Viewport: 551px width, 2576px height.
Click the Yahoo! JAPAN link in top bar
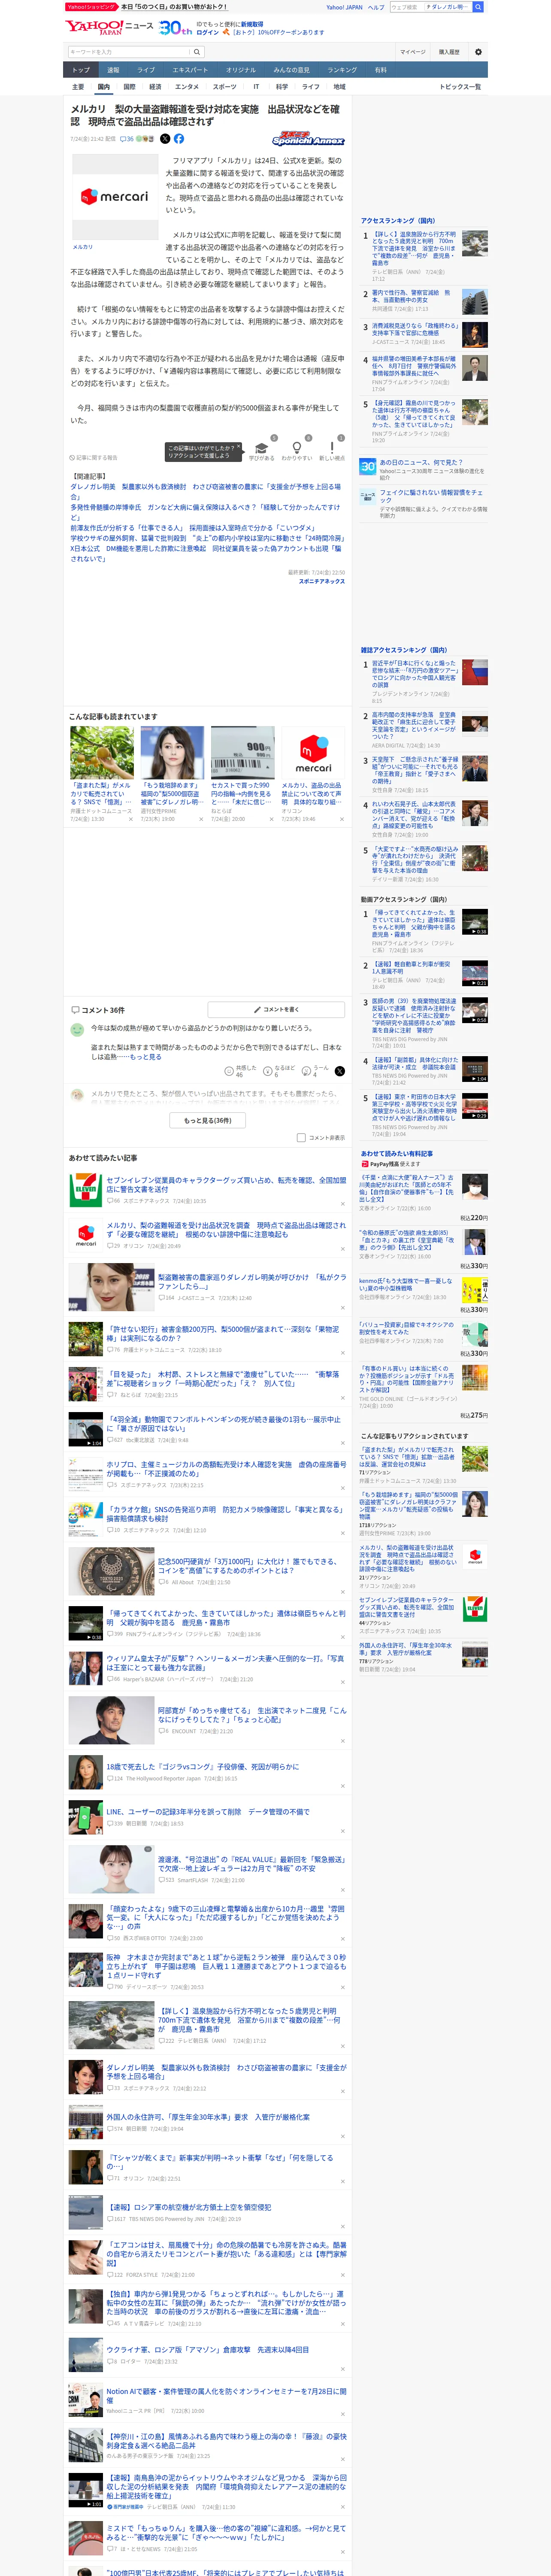coord(344,7)
